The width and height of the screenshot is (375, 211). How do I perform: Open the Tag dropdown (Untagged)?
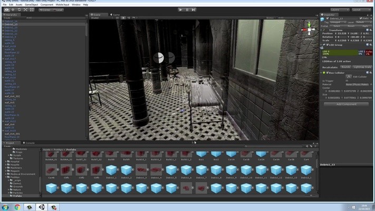point(338,22)
